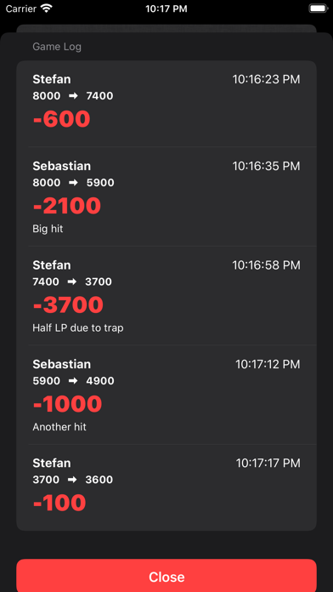The height and width of the screenshot is (592, 333).
Task: Click arrow between 5900 and 4900
Action: (73, 380)
